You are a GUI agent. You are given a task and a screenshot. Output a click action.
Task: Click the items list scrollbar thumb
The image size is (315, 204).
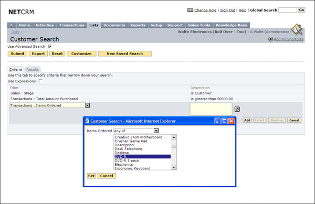tap(174, 146)
